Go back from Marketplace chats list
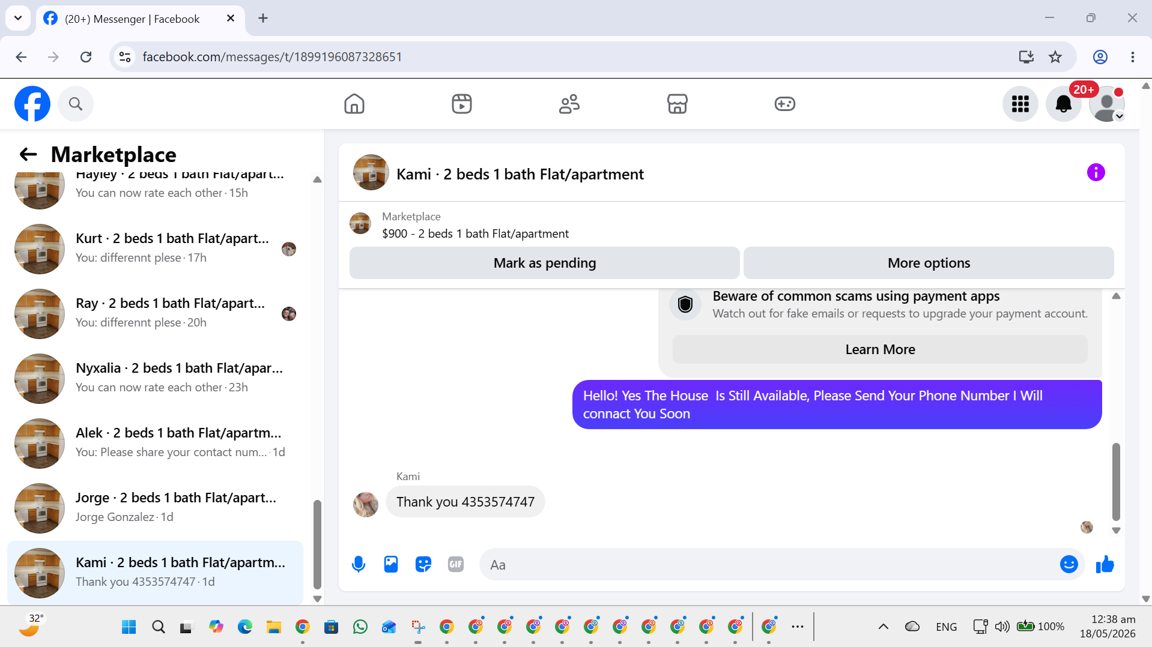The image size is (1152, 647). click(28, 154)
